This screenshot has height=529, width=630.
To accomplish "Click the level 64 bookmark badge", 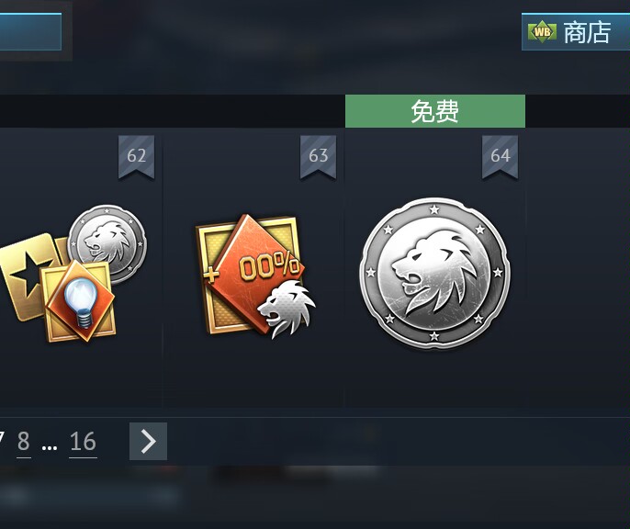I will pos(500,157).
